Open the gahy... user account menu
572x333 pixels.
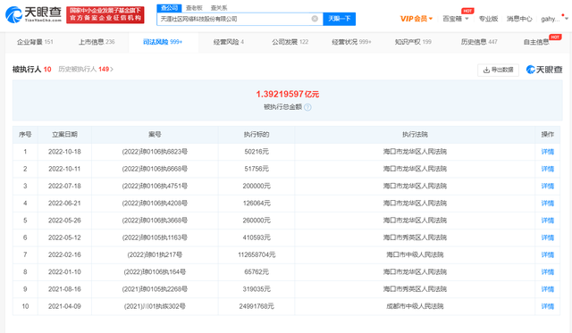click(554, 19)
